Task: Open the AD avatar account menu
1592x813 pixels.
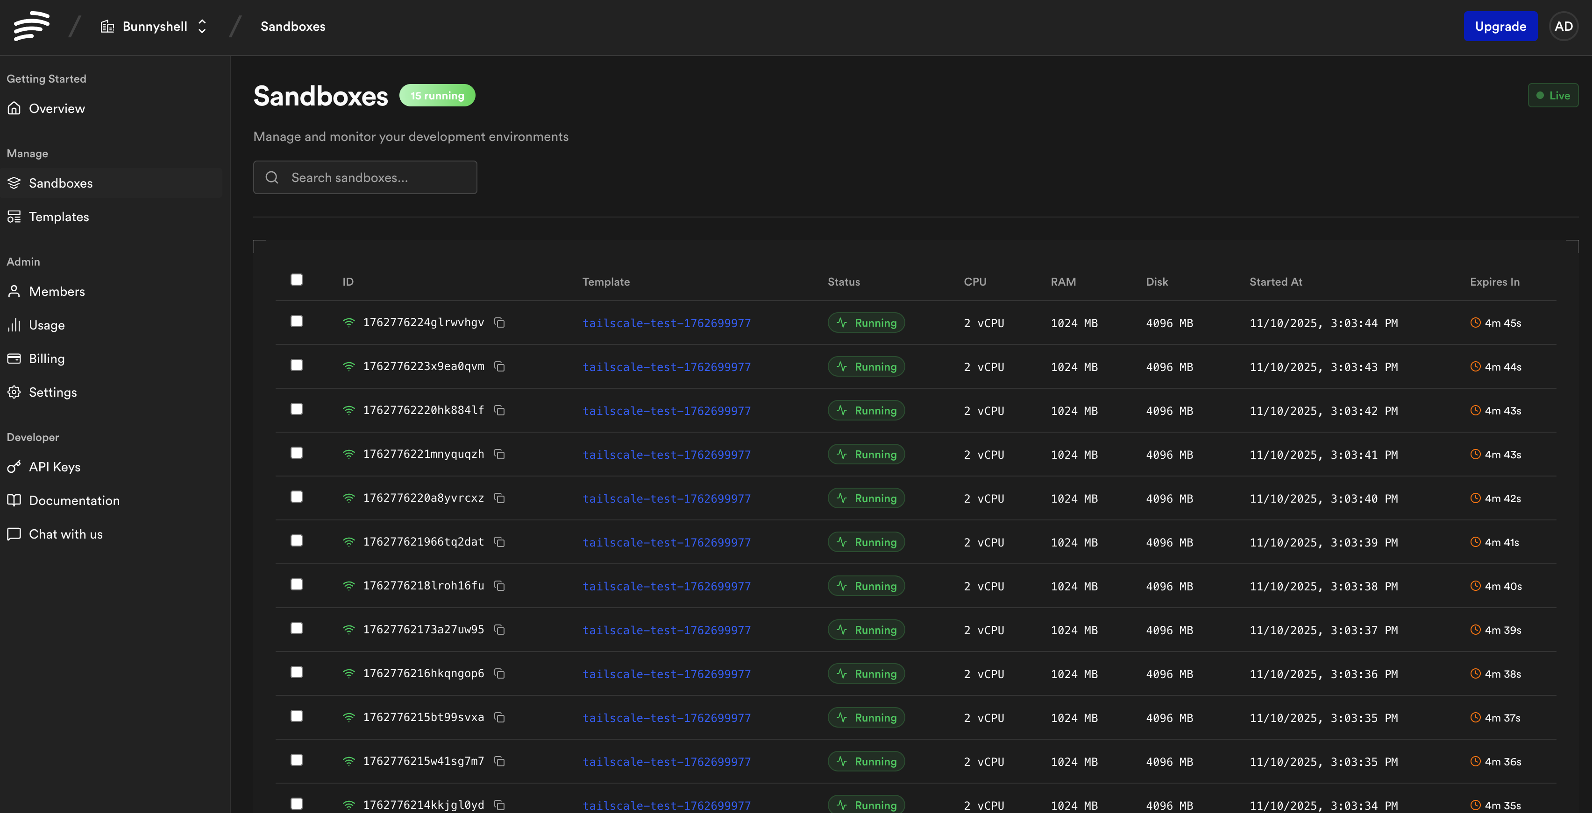Action: click(1564, 26)
